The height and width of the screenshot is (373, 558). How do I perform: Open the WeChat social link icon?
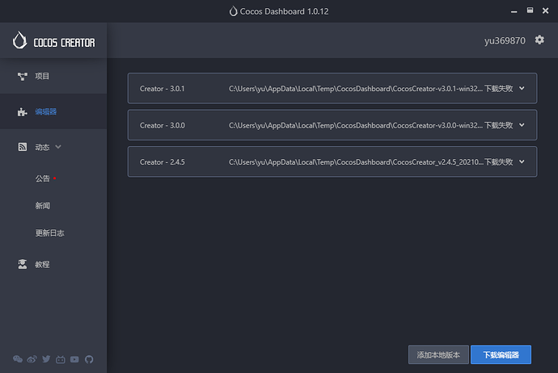click(18, 359)
